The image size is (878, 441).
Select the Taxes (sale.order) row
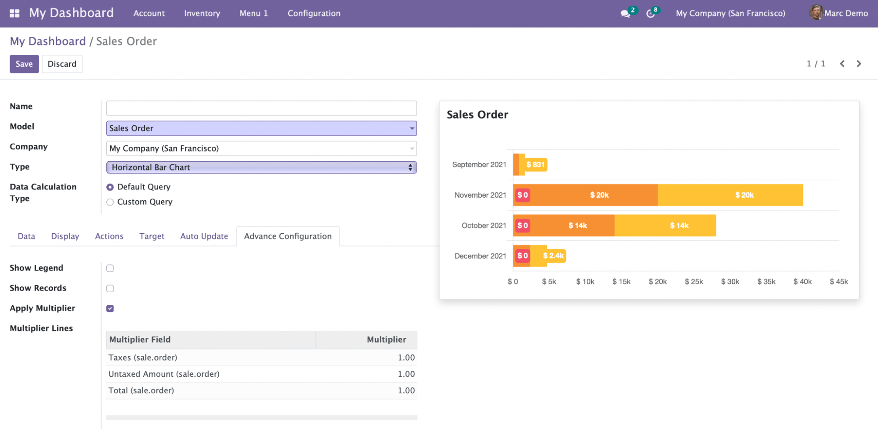coord(262,358)
